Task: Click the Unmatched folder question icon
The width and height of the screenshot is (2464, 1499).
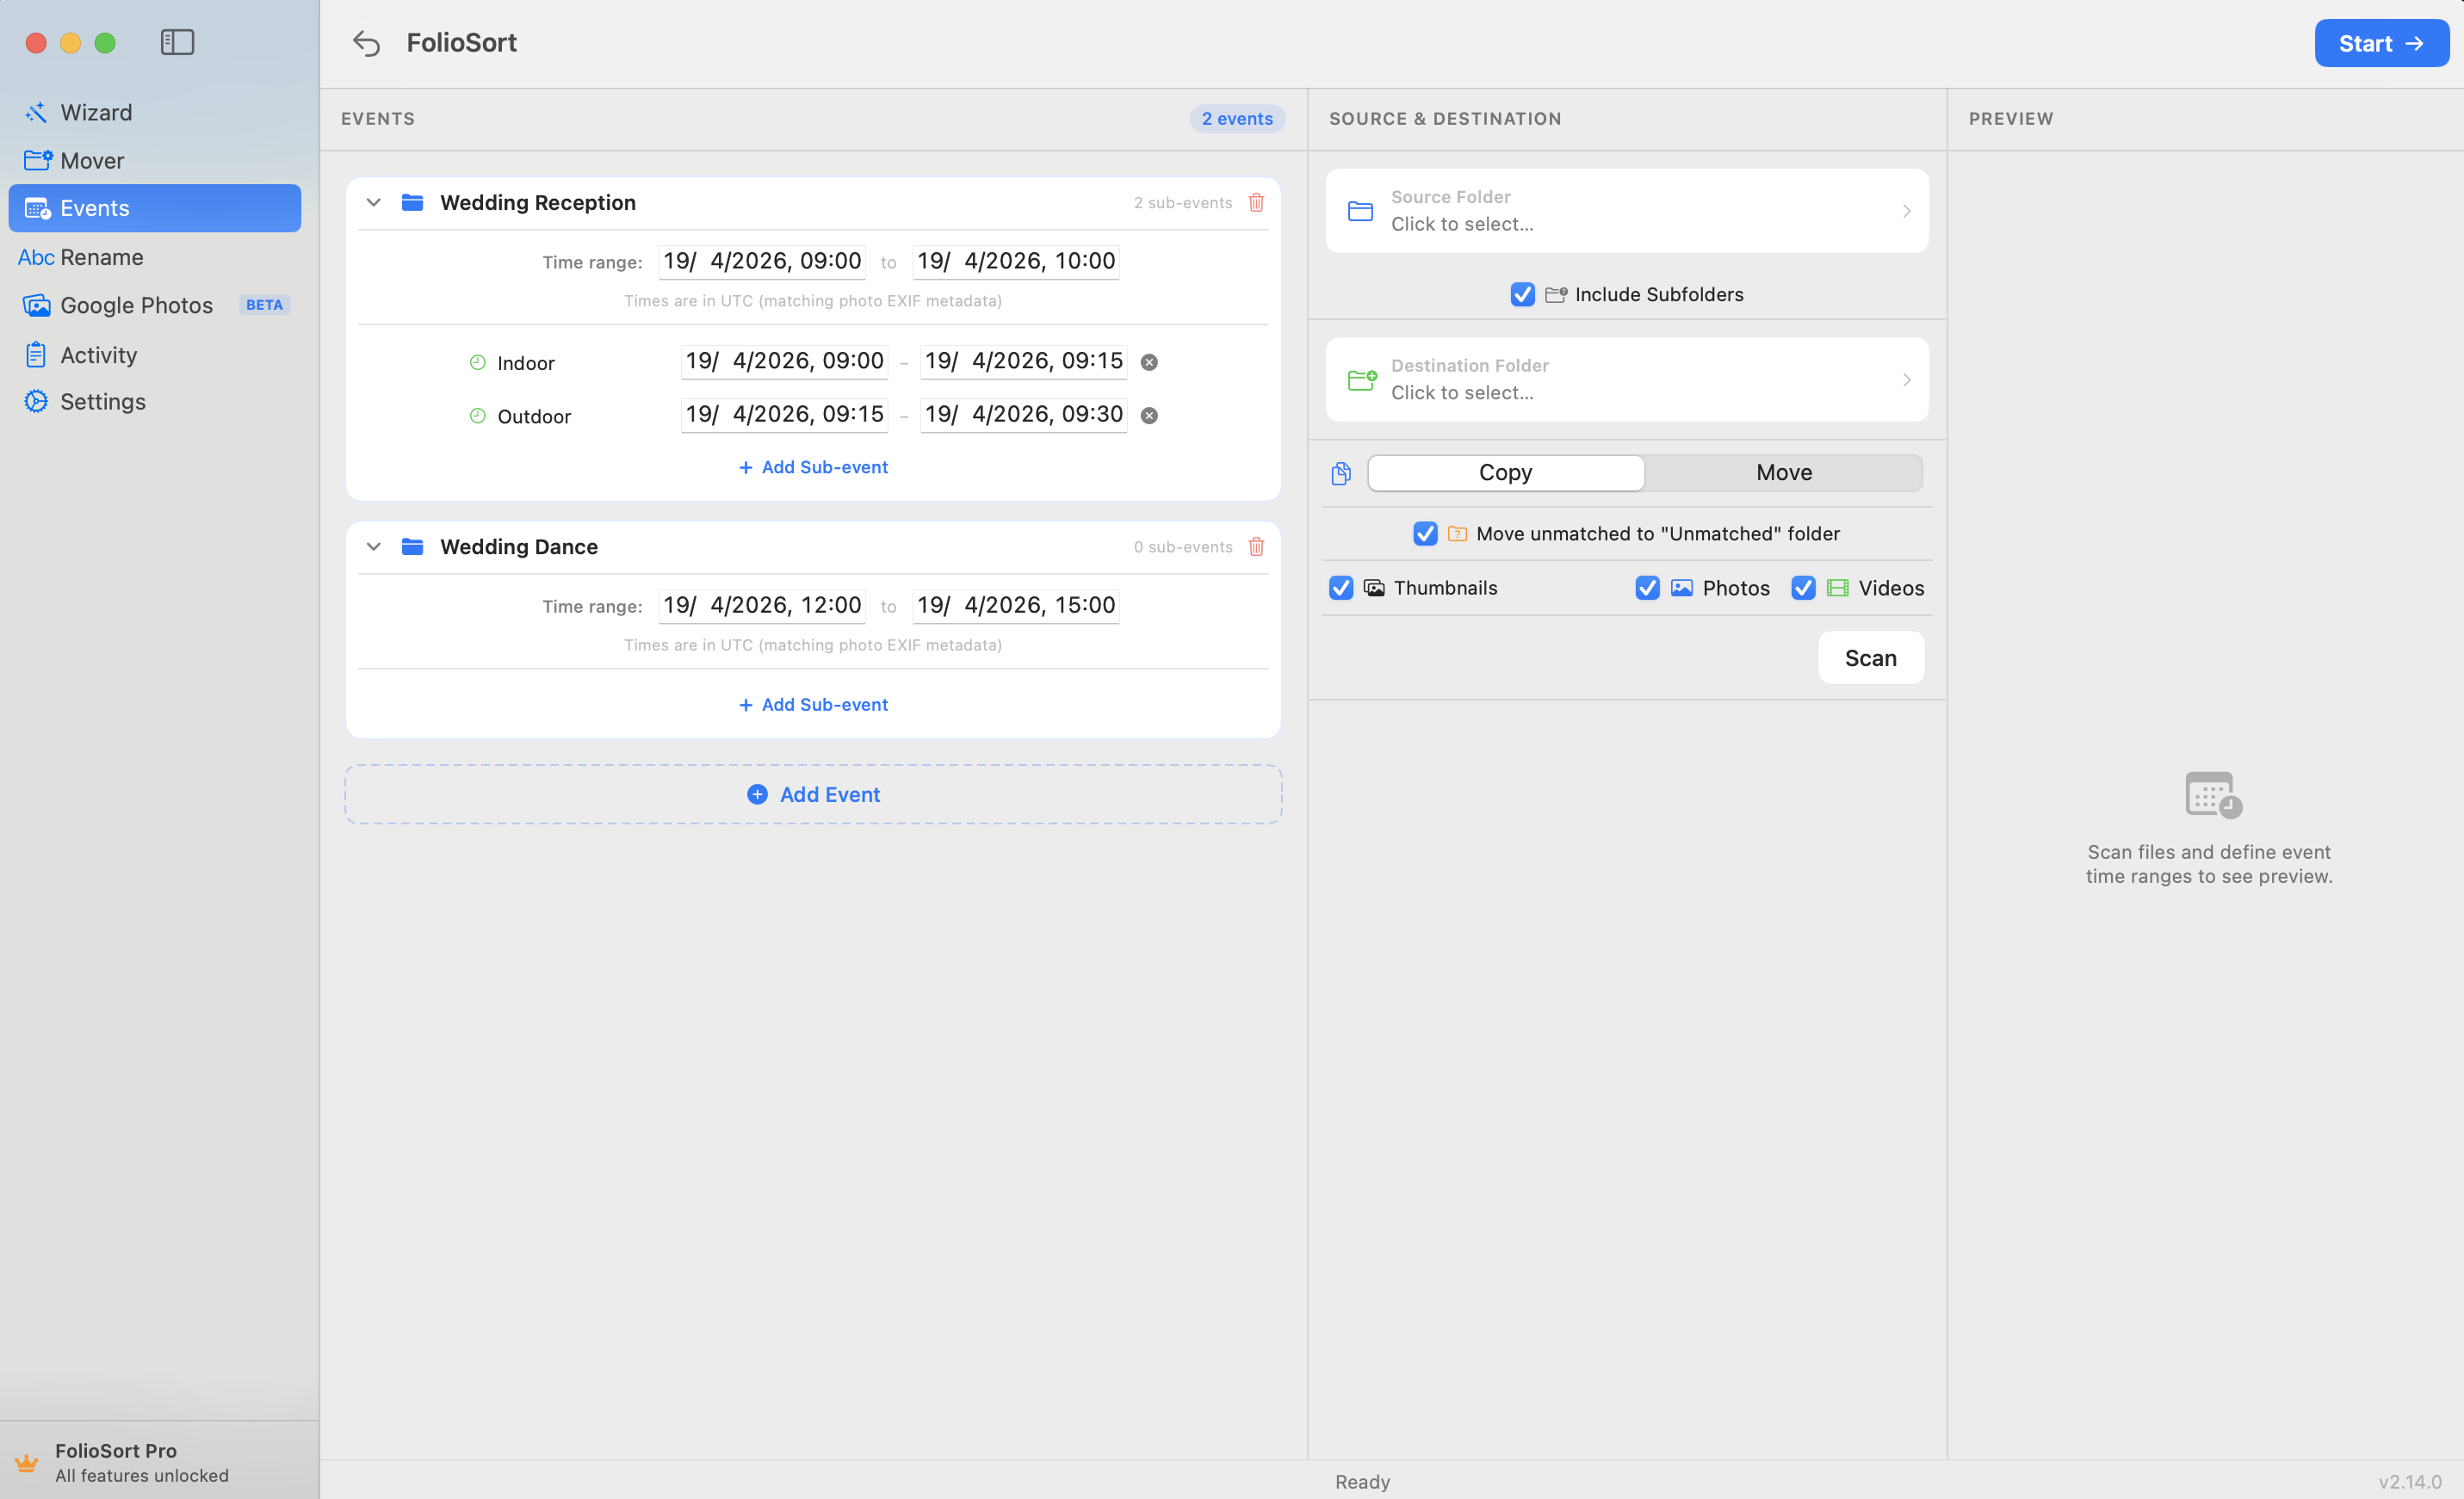Action: click(1457, 534)
